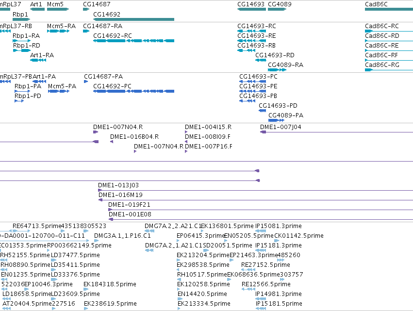The height and width of the screenshot is (311, 413).
Task: Click the Cad86C-RE transcript label
Action: coord(382,46)
